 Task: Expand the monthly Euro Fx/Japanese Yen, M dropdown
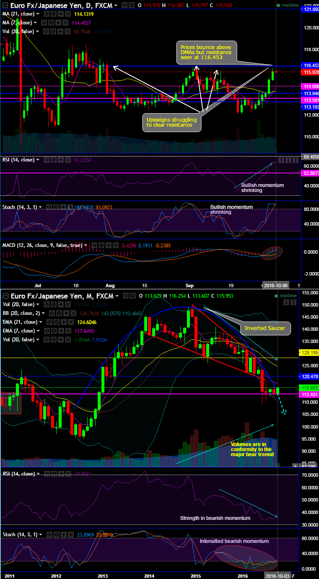click(x=117, y=296)
